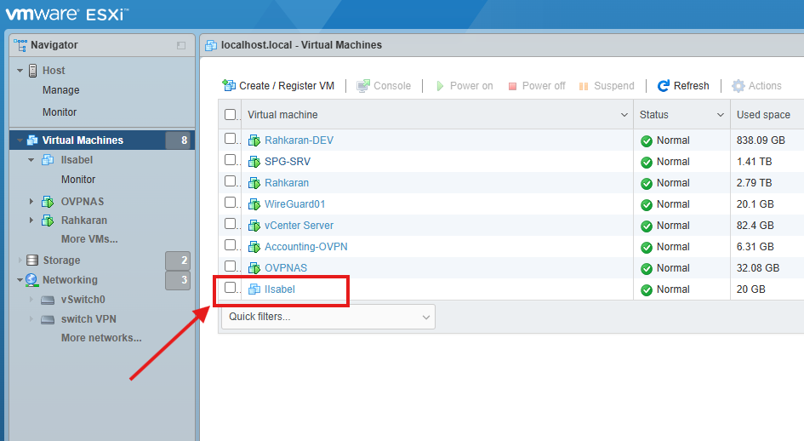Click the Create / Register VM icon
Screen dimensions: 804x441
coord(229,85)
